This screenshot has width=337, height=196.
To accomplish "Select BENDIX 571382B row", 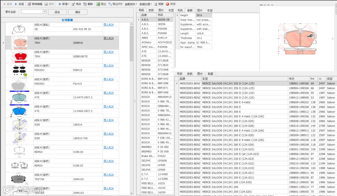I will [157, 61].
